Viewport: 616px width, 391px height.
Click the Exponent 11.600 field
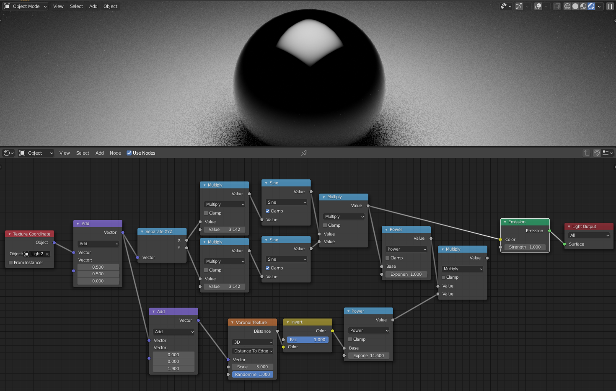coord(368,356)
